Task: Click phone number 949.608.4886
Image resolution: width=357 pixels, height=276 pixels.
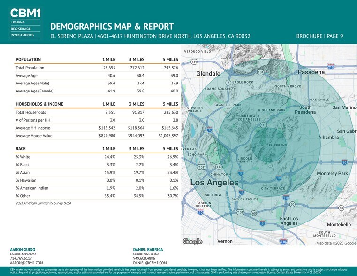Action: pos(145,258)
